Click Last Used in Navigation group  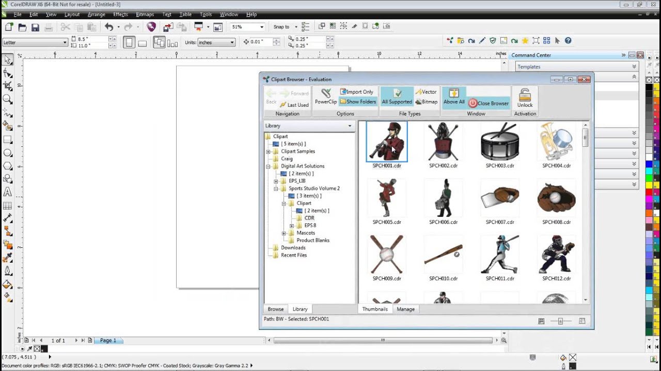(x=294, y=105)
